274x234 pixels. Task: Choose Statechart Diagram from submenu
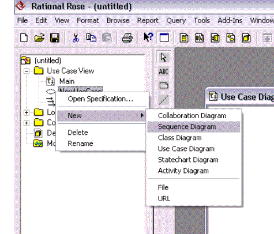tap(194, 160)
